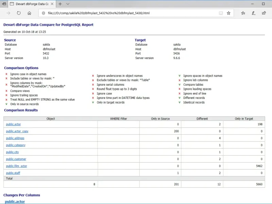This screenshot has width=272, height=204.
Task: Click the 200 value in public.actor_copy row
Action: (x=176, y=131)
